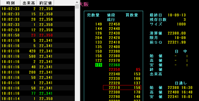Click price 22410 in the order book

[x=114, y=42]
